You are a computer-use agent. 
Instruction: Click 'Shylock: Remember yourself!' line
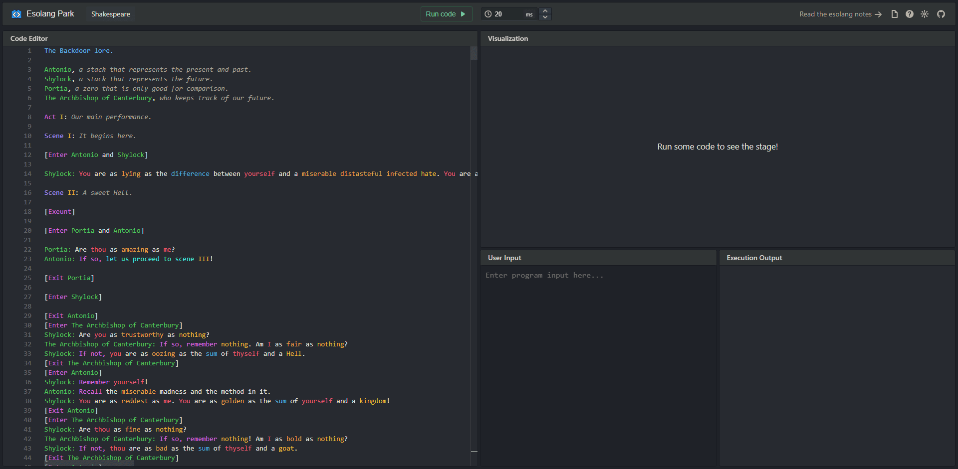pyautogui.click(x=96, y=382)
